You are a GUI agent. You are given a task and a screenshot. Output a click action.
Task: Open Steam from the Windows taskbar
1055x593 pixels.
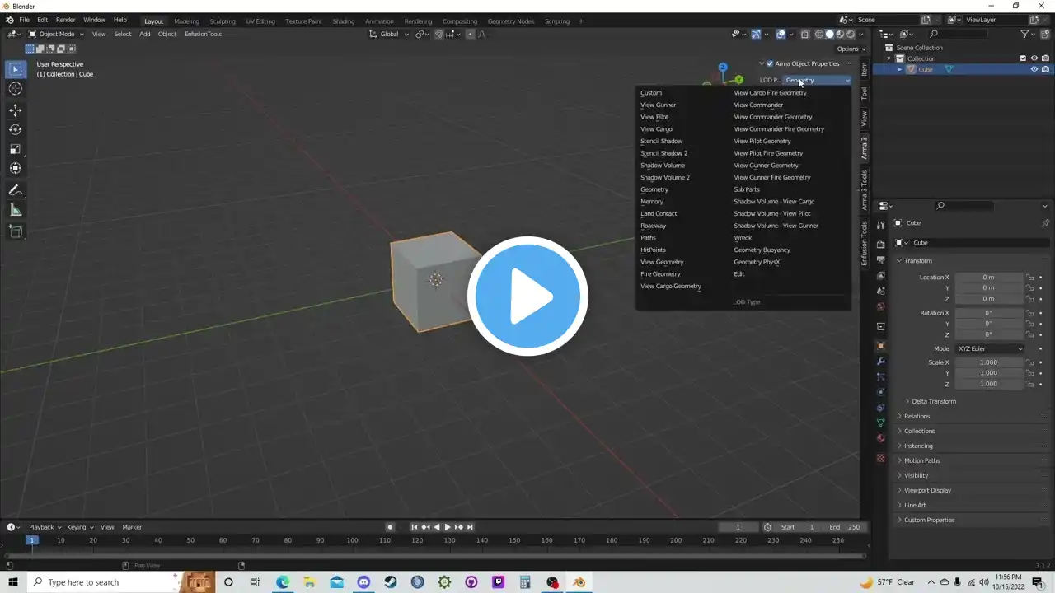(x=391, y=582)
